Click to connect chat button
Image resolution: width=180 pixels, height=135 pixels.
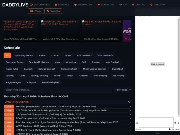click(157, 64)
